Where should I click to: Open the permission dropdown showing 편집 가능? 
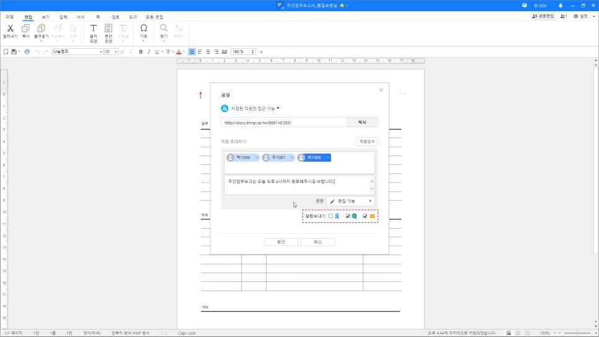(350, 201)
